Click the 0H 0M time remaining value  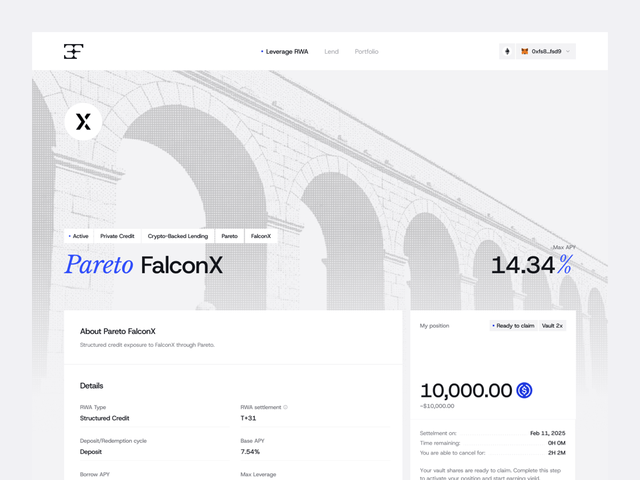click(x=557, y=444)
